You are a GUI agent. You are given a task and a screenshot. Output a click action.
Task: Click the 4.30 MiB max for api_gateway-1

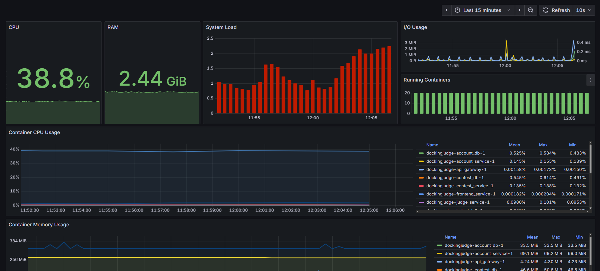click(553, 262)
